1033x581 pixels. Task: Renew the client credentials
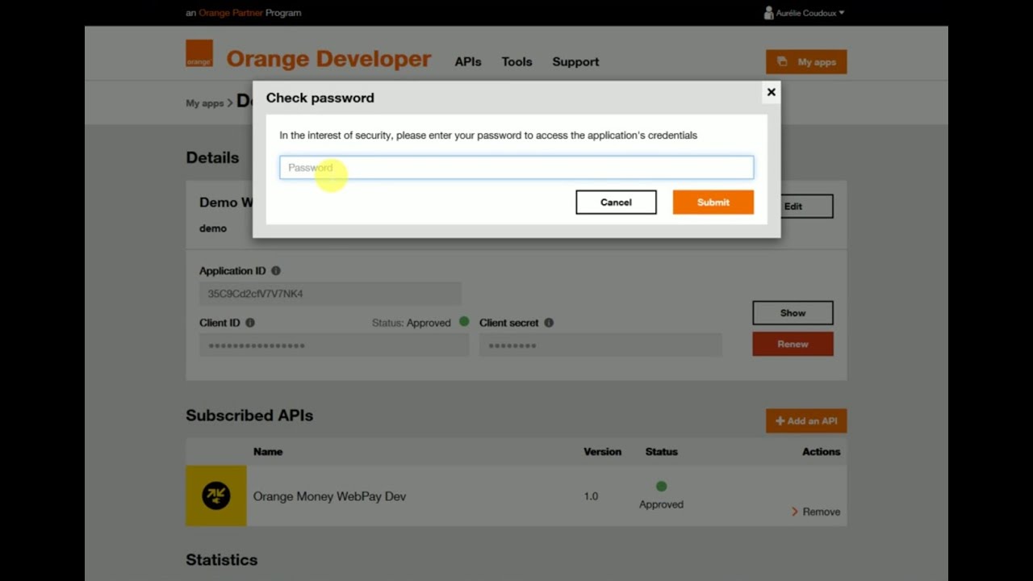(x=793, y=344)
